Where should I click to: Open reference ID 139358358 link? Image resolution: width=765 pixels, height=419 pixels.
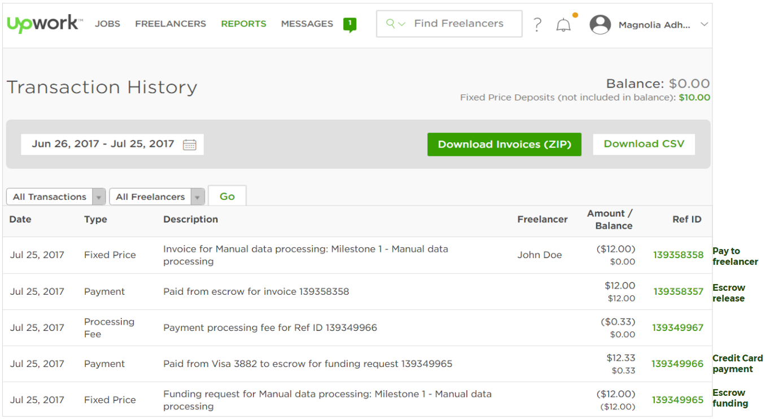pos(678,255)
